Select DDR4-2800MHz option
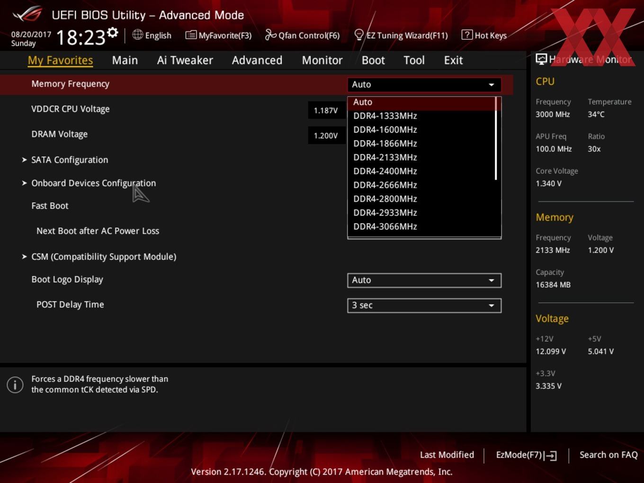The height and width of the screenshot is (483, 644). click(x=421, y=199)
